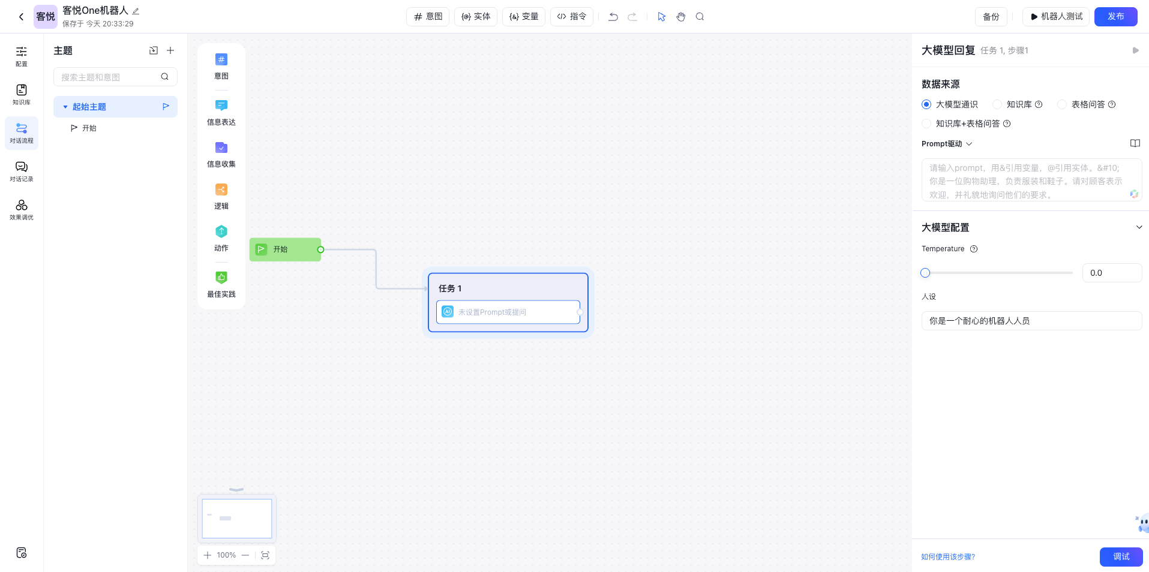Screen dimensions: 1149x572
Task: Open the canvas search magnifier icon
Action: (700, 17)
